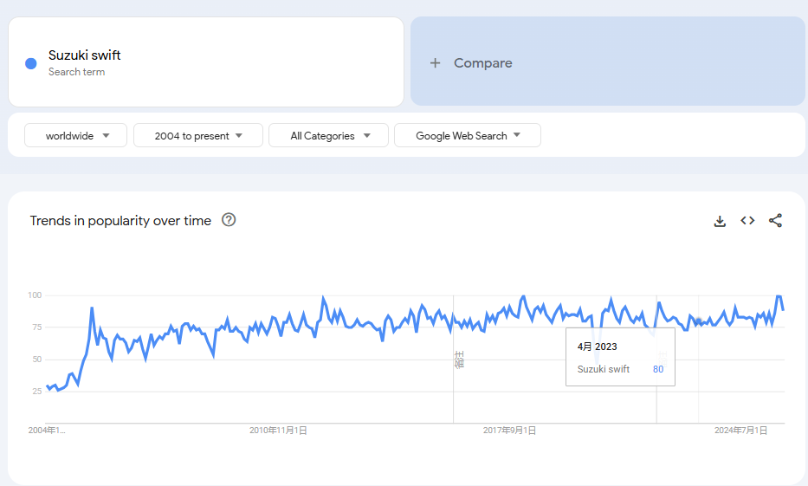Click the 2024年7月1日 date label
The width and height of the screenshot is (808, 486).
click(x=741, y=431)
